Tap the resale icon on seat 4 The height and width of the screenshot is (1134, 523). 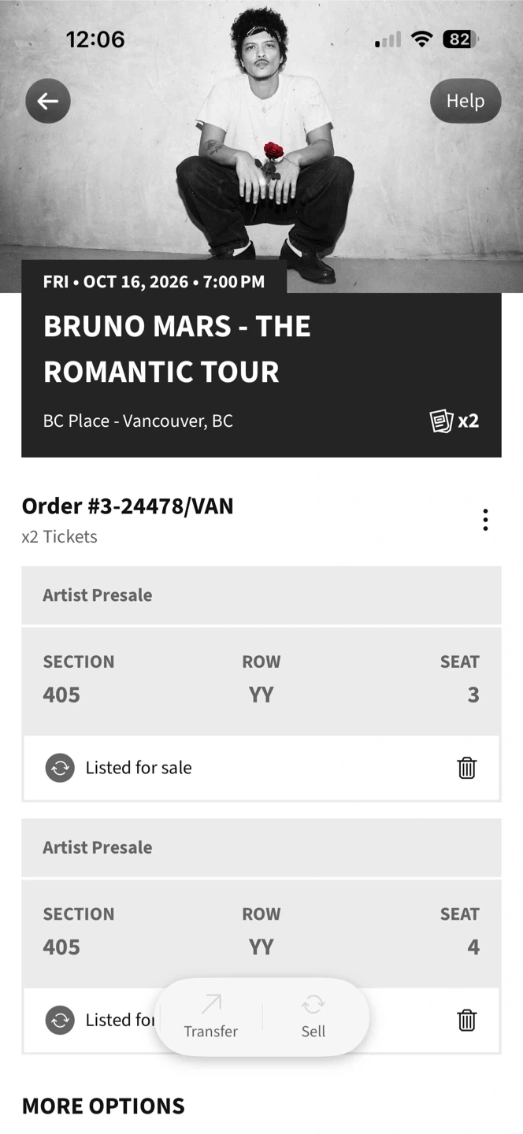(60, 1021)
